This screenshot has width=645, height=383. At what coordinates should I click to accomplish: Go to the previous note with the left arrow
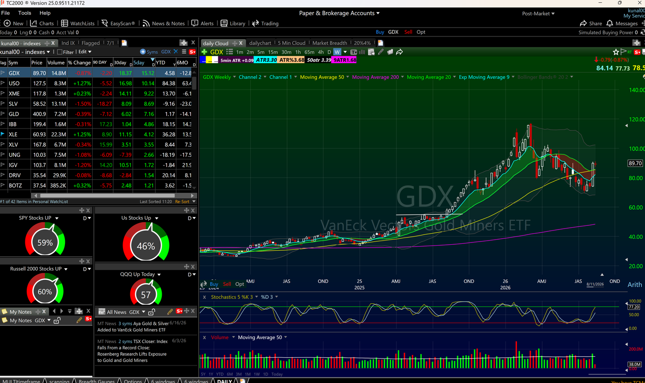click(x=54, y=312)
